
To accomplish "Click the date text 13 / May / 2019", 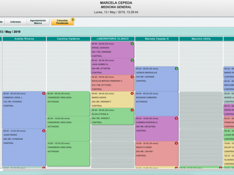I will click(10, 32).
